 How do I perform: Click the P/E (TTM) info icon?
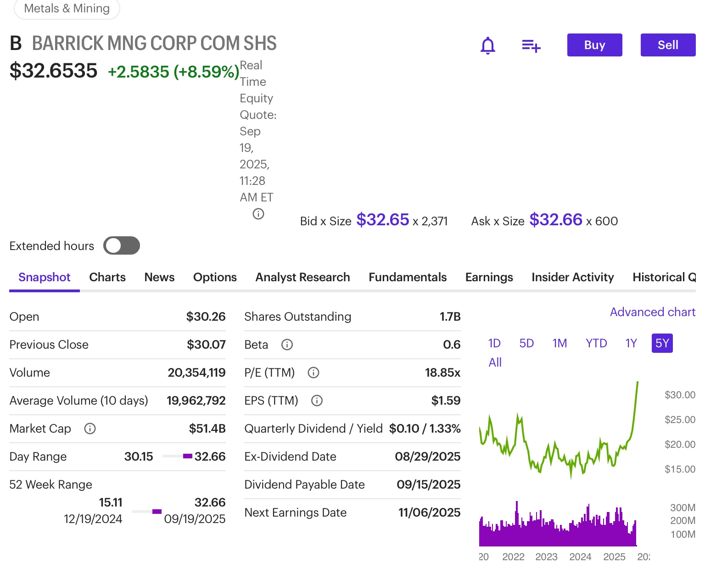click(x=313, y=373)
